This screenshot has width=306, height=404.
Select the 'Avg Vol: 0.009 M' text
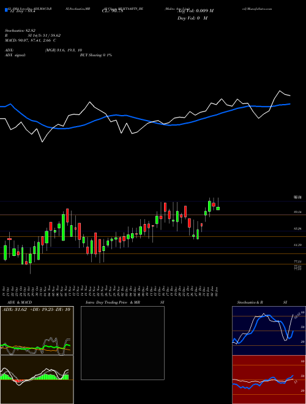click(x=195, y=11)
